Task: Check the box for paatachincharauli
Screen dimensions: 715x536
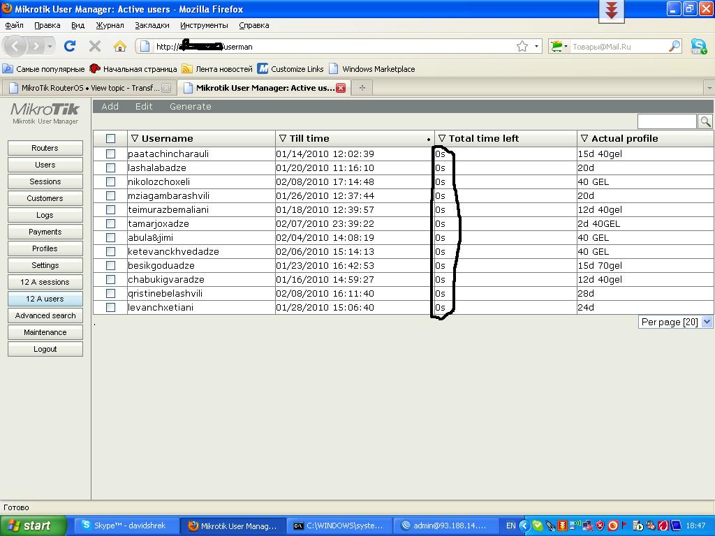Action: (110, 154)
